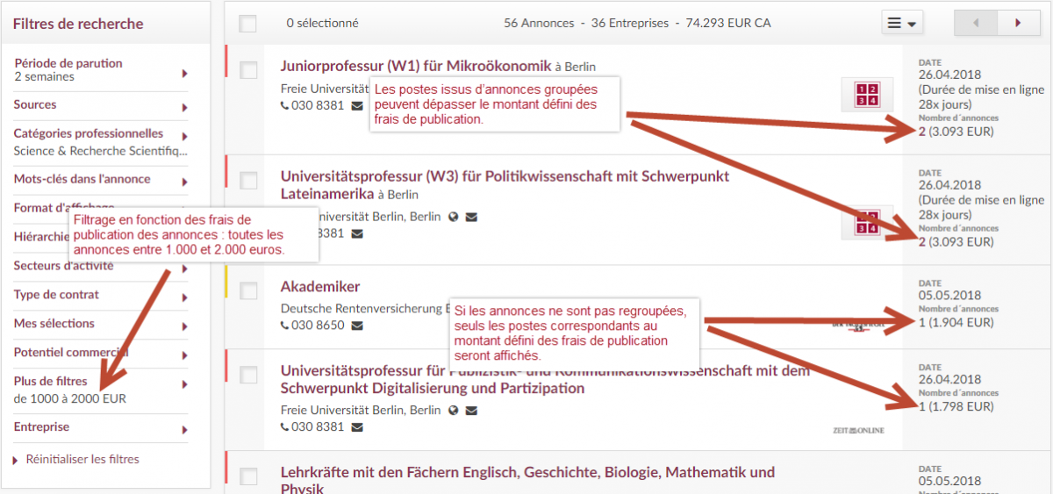Select the Universitätsprofessur (W3) Politikwissenschaft checkbox

point(248,180)
